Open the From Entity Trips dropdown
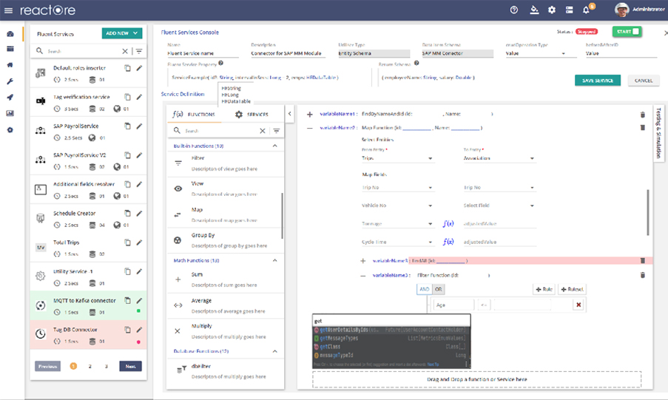 (397, 158)
